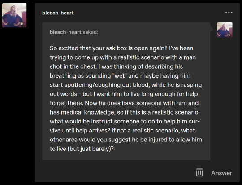
Task: Click empty footer space left of the trash icon
Action: tap(114, 172)
